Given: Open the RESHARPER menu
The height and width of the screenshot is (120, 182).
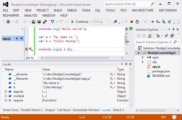Looking at the screenshot, I should 11,16.
